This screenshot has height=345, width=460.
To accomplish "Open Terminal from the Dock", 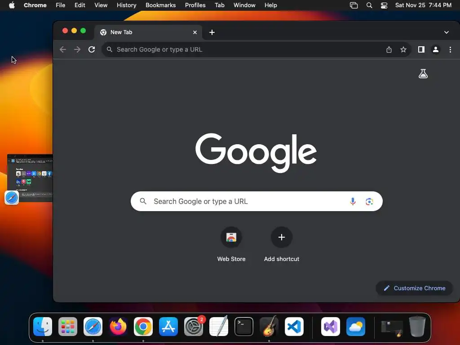I will pyautogui.click(x=244, y=327).
